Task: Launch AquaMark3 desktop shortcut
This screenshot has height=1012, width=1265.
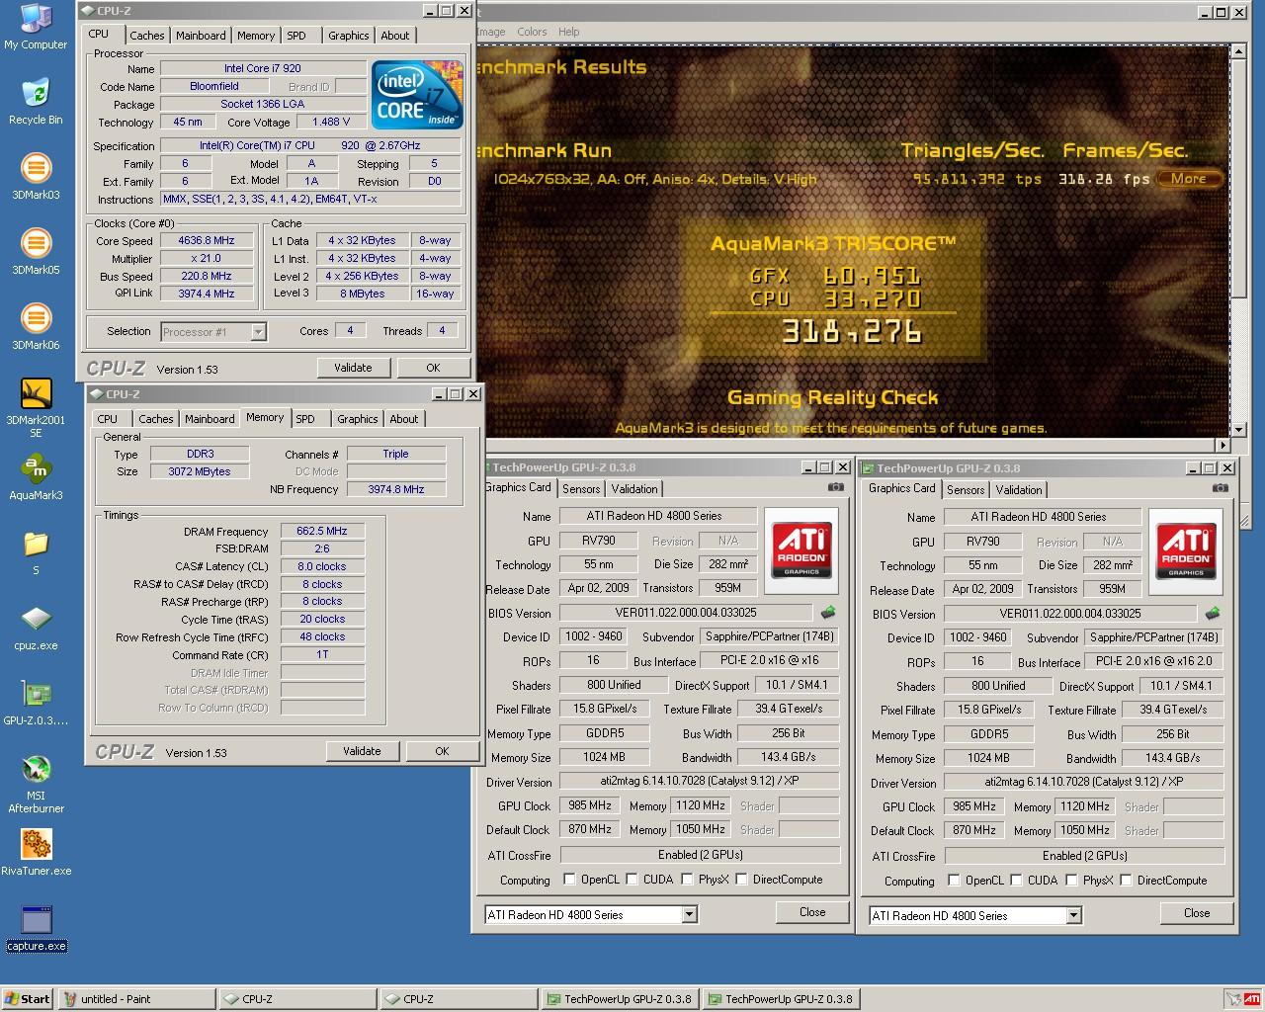Action: tap(36, 476)
